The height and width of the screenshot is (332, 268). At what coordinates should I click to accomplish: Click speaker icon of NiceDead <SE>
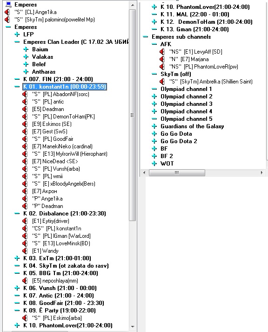(x=25, y=161)
